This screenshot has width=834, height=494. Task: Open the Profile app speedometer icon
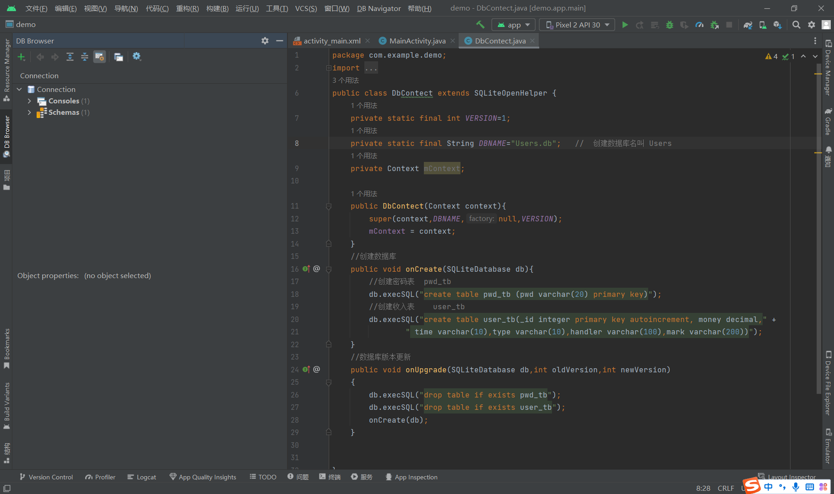pyautogui.click(x=699, y=25)
